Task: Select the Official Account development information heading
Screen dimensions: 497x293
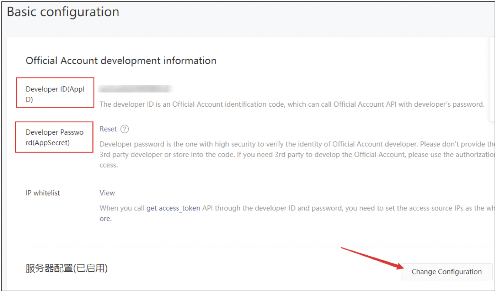Action: coord(121,60)
